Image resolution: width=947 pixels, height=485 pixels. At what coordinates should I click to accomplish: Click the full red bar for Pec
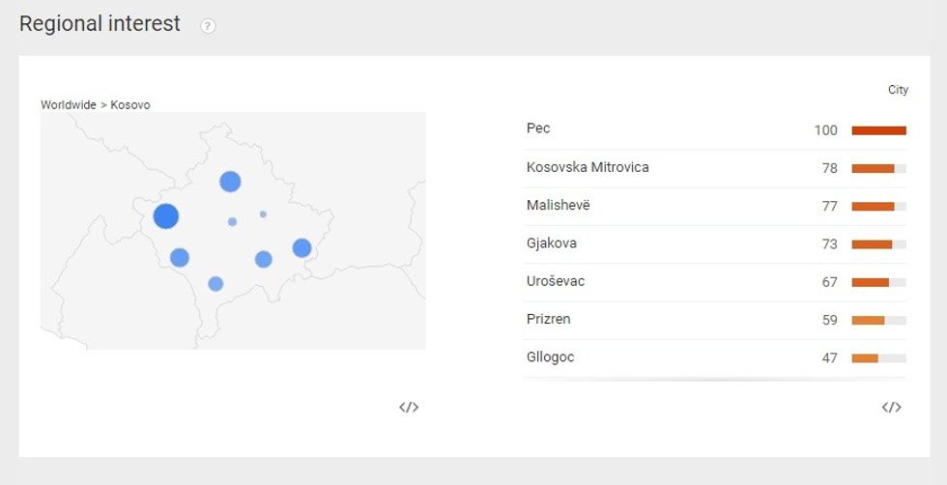pyautogui.click(x=878, y=130)
